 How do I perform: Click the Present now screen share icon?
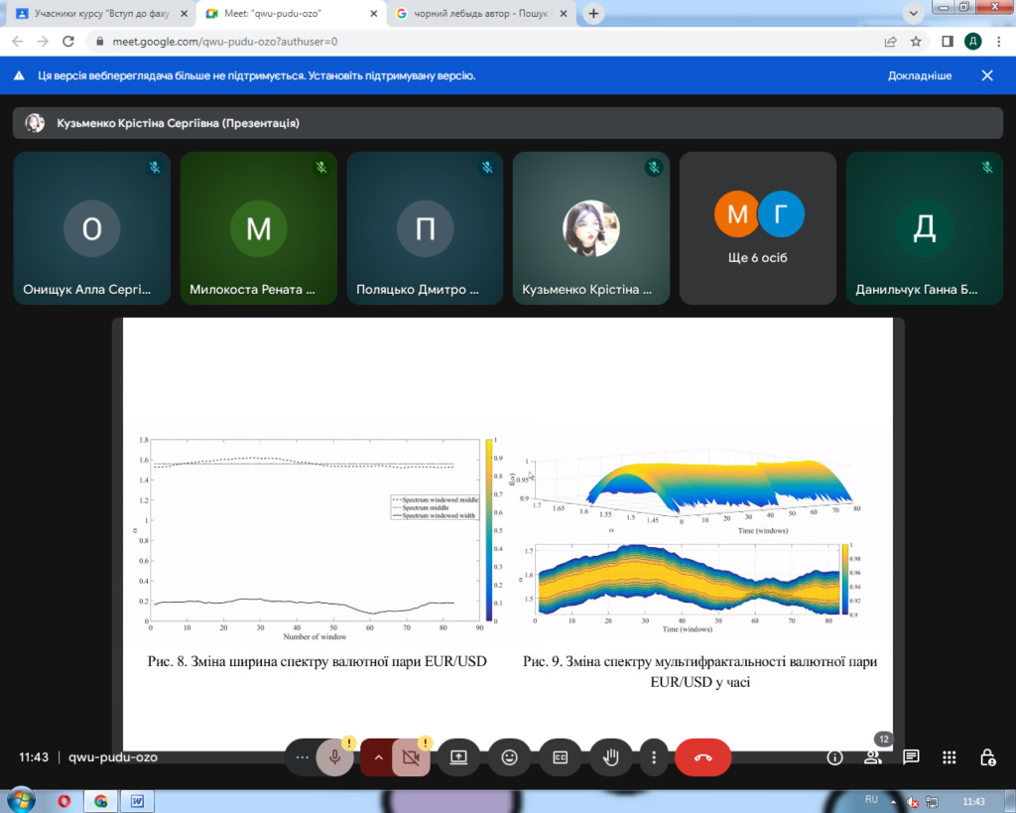coord(458,757)
